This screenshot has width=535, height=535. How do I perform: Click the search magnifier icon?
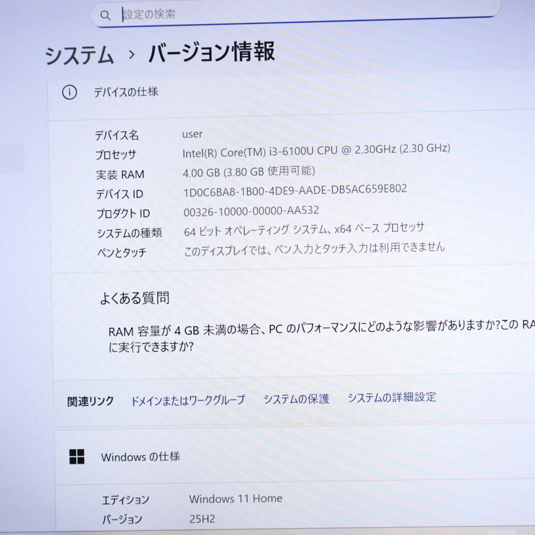pos(105,16)
